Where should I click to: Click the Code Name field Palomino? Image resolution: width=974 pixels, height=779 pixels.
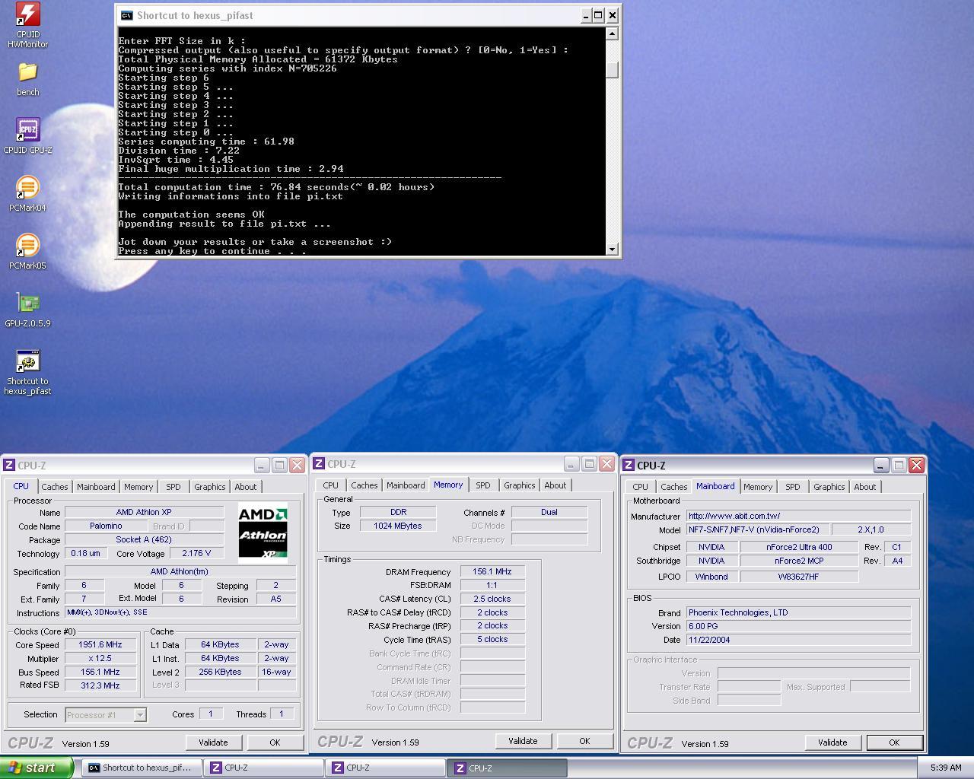pos(106,526)
